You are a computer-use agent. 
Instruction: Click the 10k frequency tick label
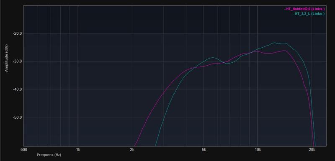click(258, 150)
